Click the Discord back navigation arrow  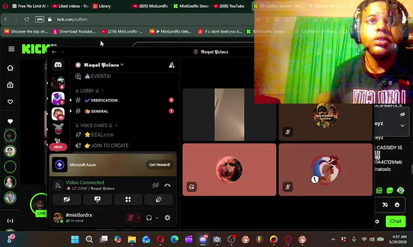54,52
